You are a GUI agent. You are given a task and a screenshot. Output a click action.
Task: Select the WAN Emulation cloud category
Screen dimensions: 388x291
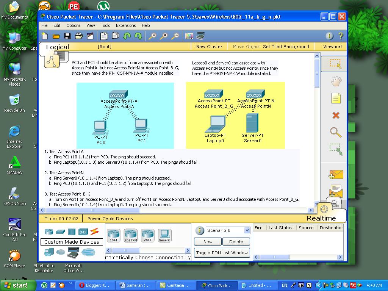(60, 252)
